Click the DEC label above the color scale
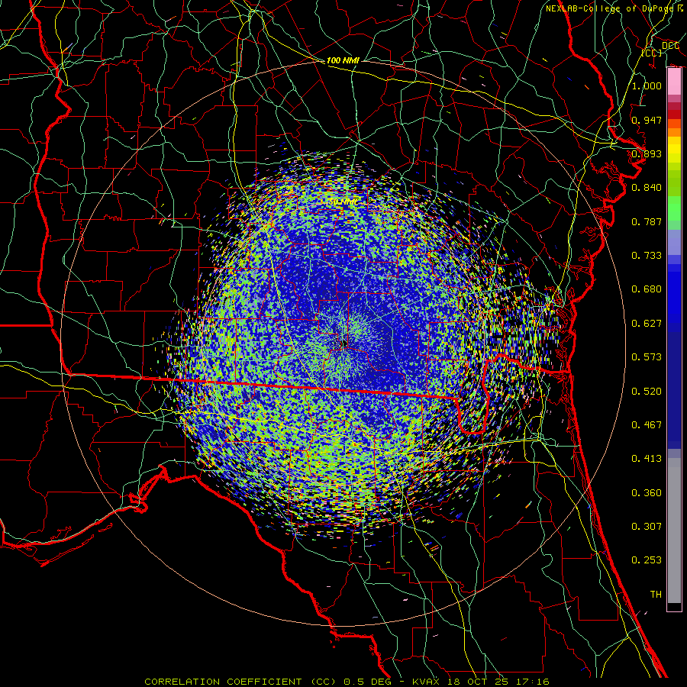The width and height of the screenshot is (687, 687). click(x=670, y=46)
